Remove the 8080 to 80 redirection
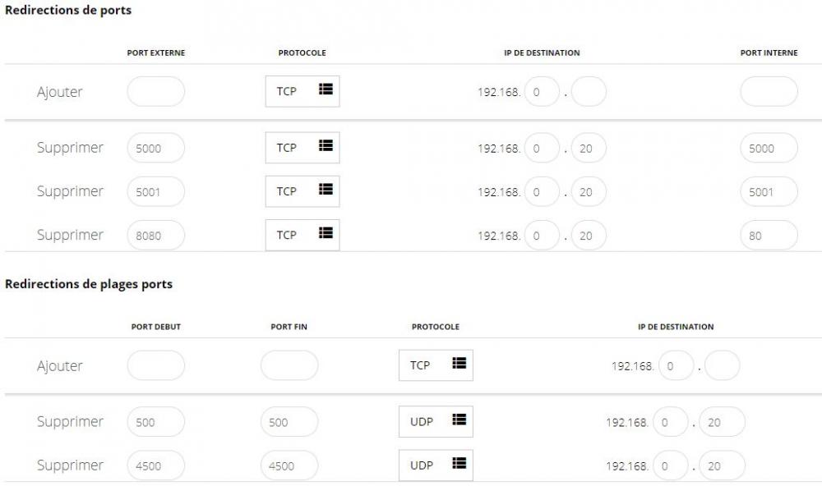 point(70,235)
